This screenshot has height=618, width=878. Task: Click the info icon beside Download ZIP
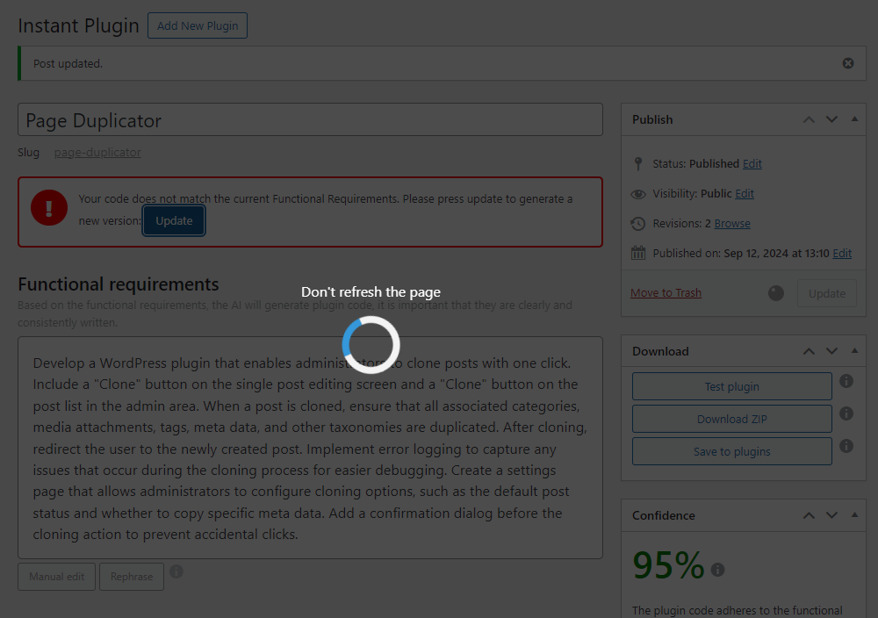[x=846, y=413]
